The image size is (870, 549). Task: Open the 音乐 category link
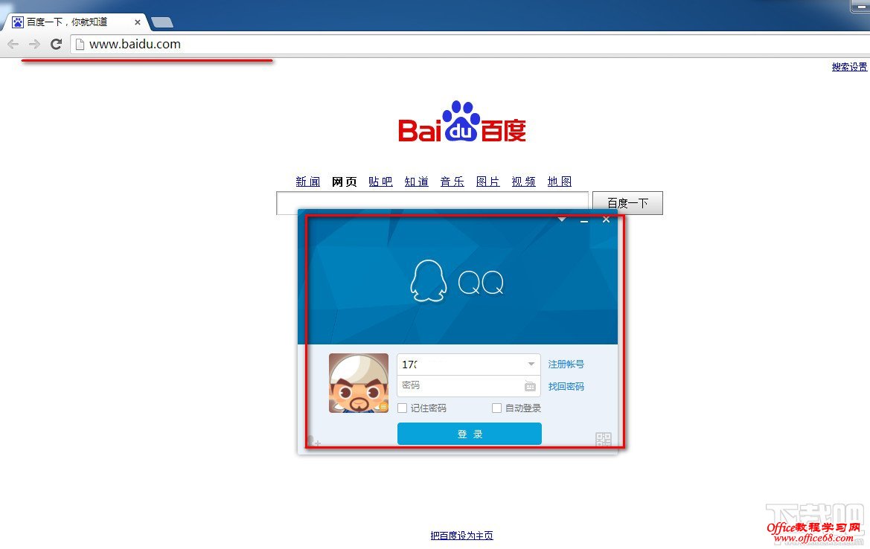pyautogui.click(x=452, y=182)
